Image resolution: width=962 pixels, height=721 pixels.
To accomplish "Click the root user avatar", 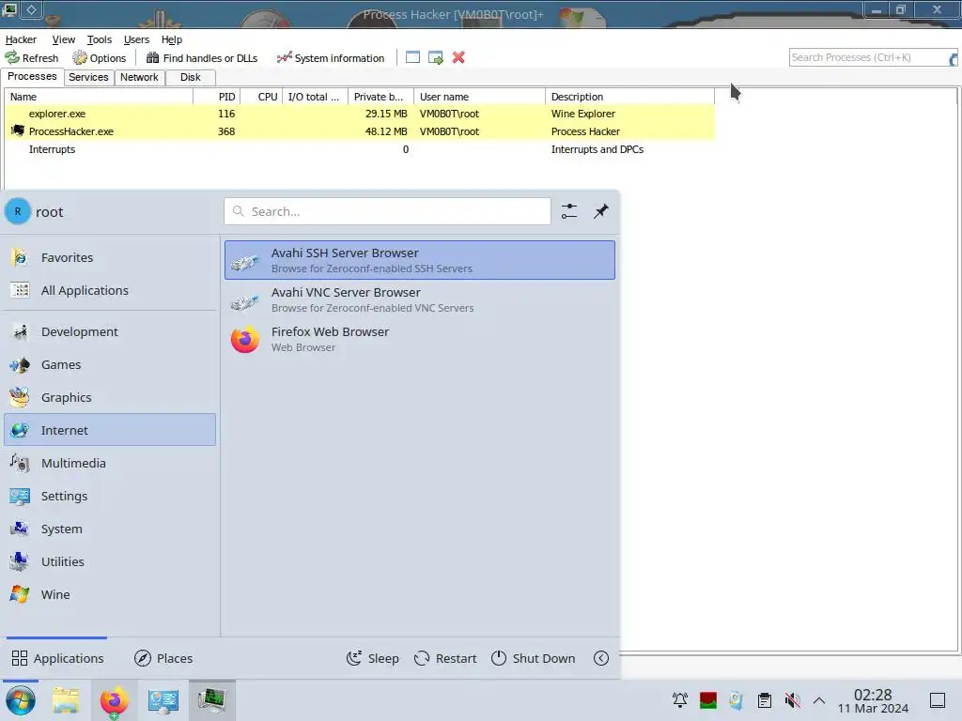I will [x=18, y=211].
